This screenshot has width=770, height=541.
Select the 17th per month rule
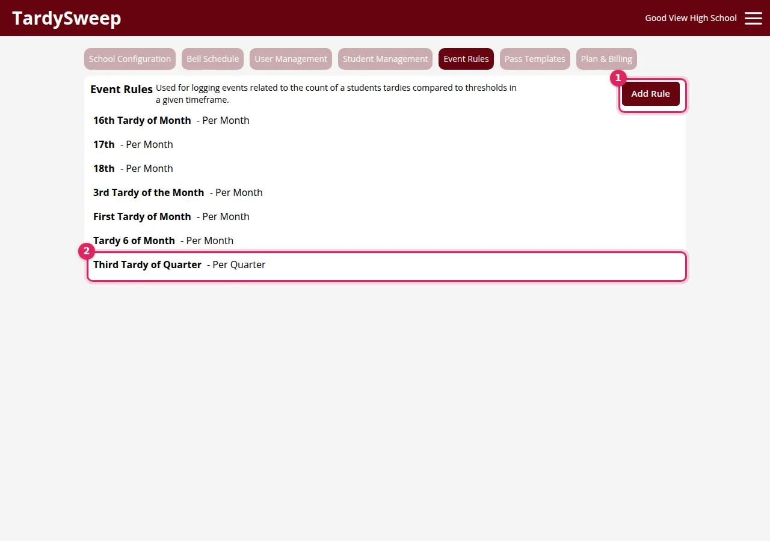(x=385, y=144)
